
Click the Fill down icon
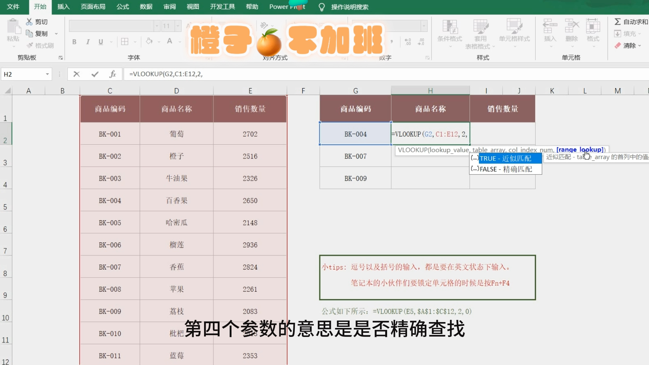pyautogui.click(x=618, y=34)
